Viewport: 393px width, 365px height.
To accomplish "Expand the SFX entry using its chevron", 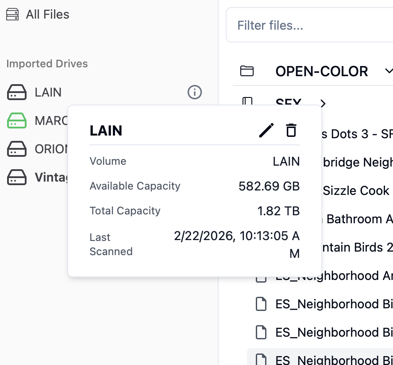I will click(x=323, y=104).
